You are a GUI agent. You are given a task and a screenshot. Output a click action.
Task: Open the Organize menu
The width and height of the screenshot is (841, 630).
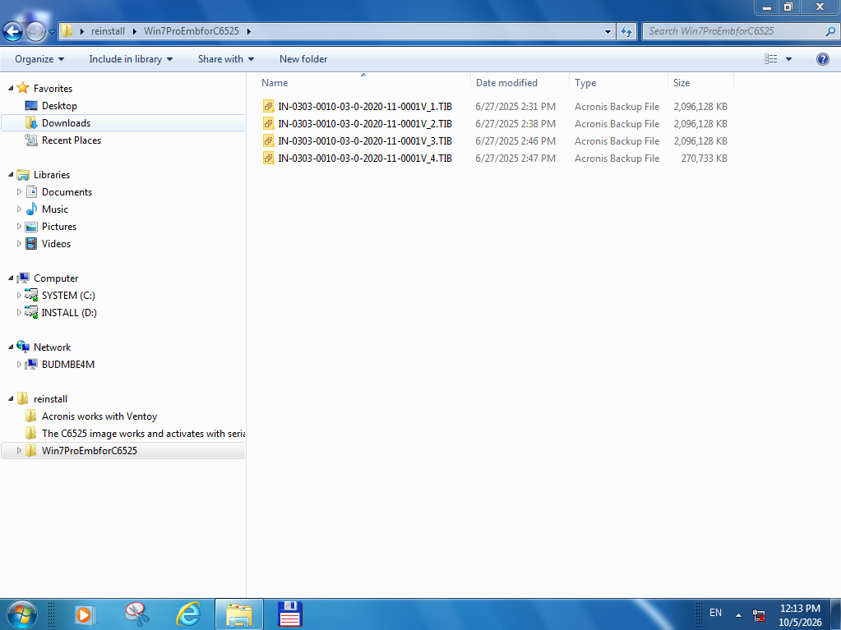[39, 59]
